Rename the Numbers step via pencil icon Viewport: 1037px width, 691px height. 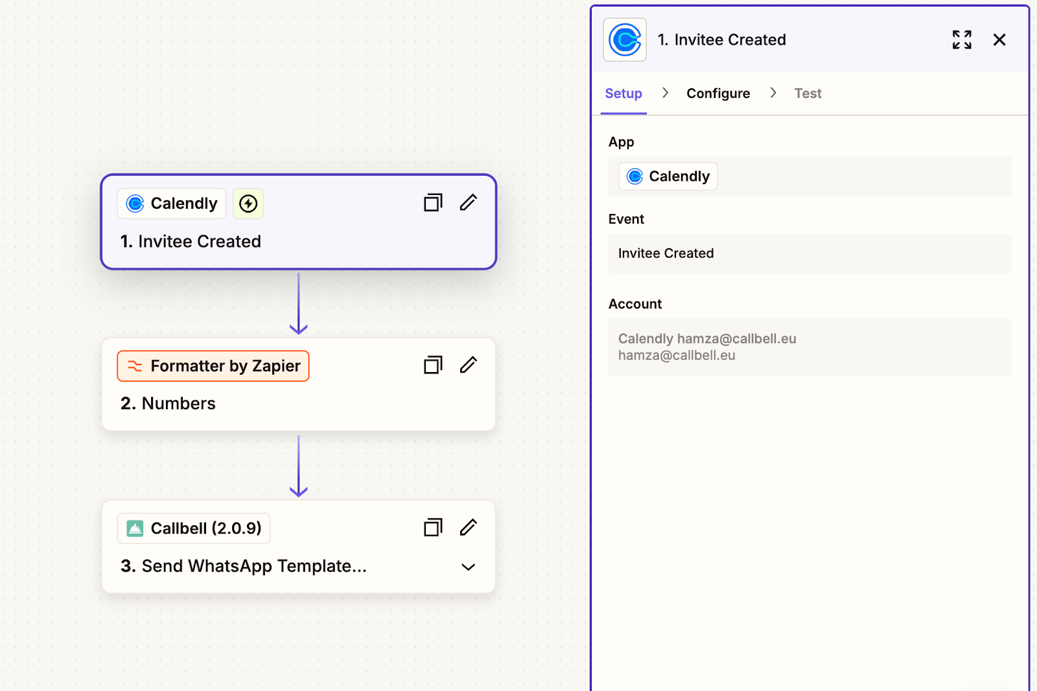tap(469, 366)
